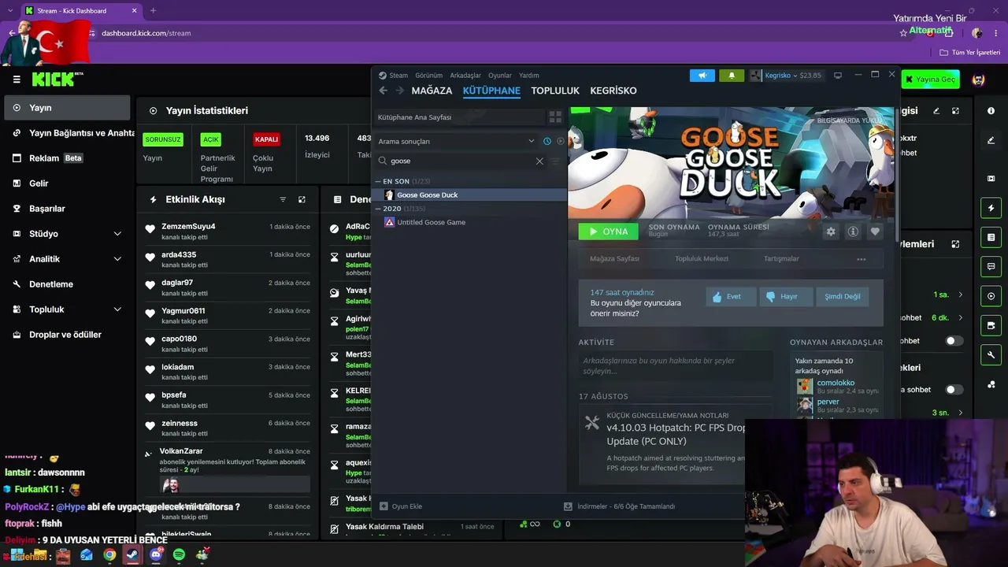Go back with Steam's back arrow
1008x567 pixels.
click(384, 91)
